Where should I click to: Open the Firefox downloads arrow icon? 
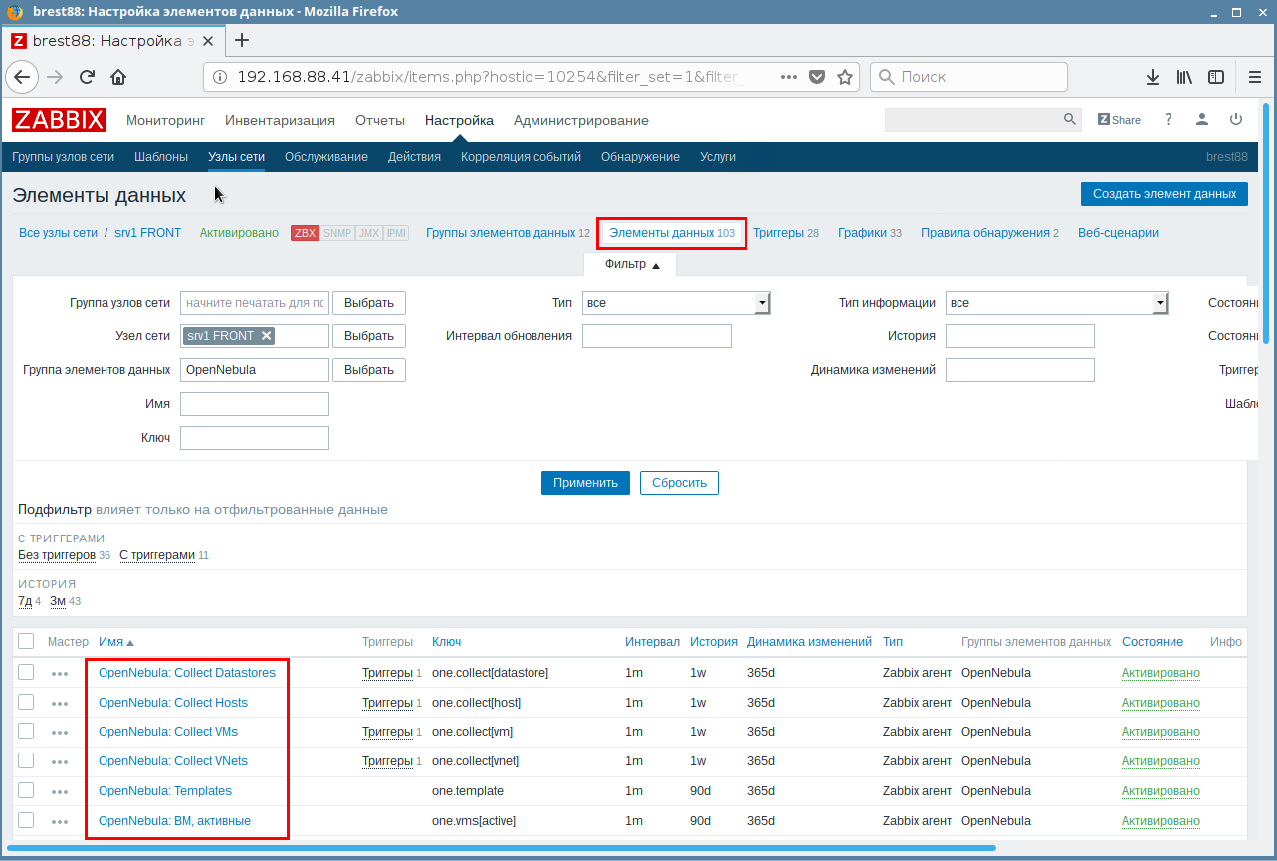point(1152,77)
